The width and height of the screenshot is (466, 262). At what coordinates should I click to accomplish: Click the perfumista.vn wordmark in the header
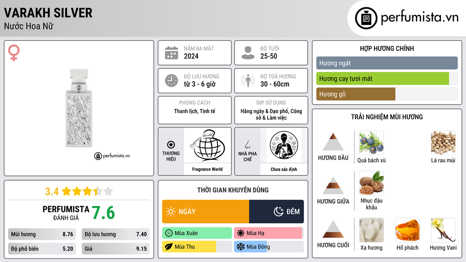click(x=420, y=18)
